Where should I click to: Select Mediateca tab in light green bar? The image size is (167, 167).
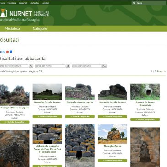pyautogui.click(x=12, y=28)
